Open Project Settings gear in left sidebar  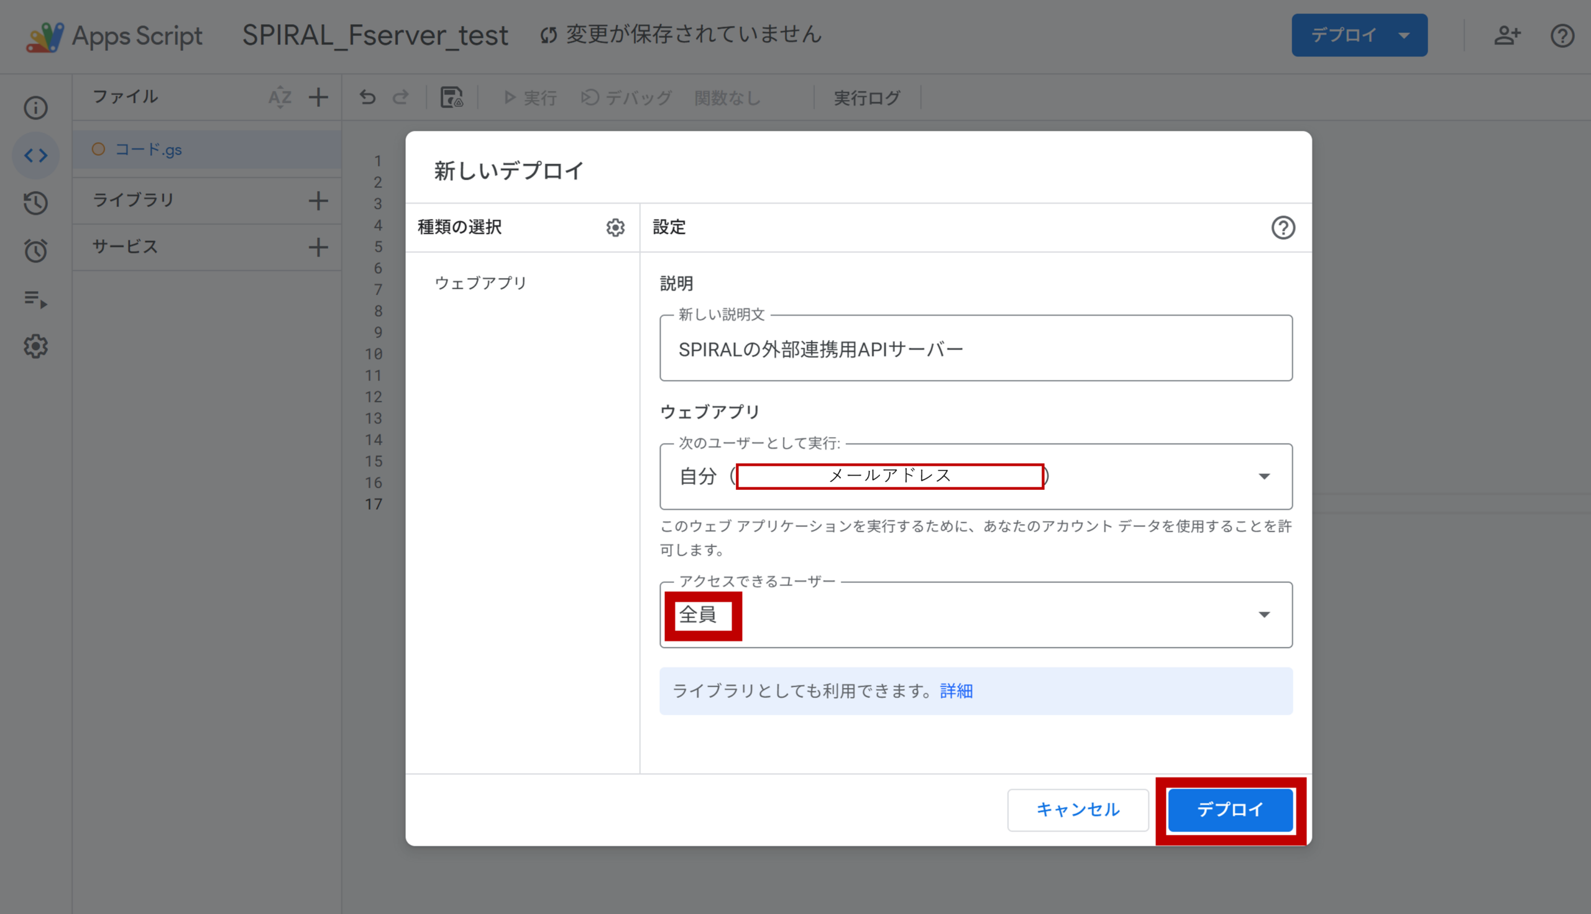[36, 346]
